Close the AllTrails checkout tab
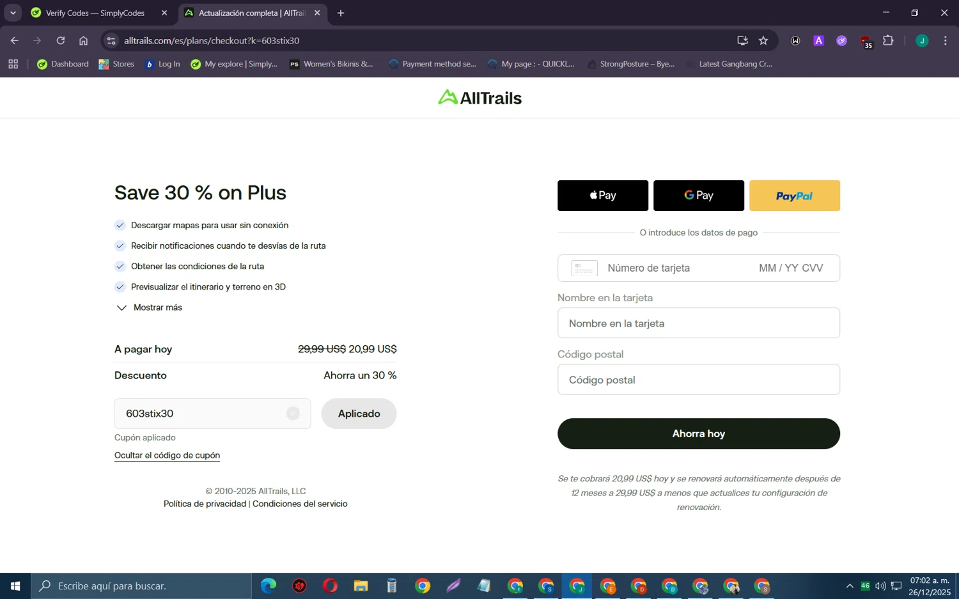959x599 pixels. (x=317, y=13)
